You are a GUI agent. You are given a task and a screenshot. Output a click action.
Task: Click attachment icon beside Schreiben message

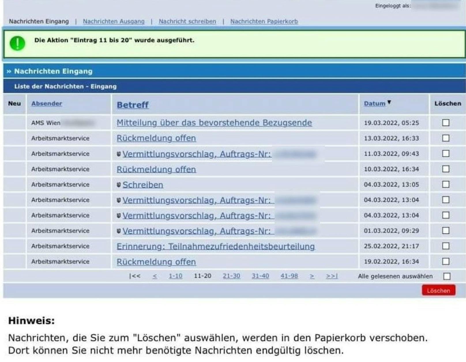coord(119,185)
